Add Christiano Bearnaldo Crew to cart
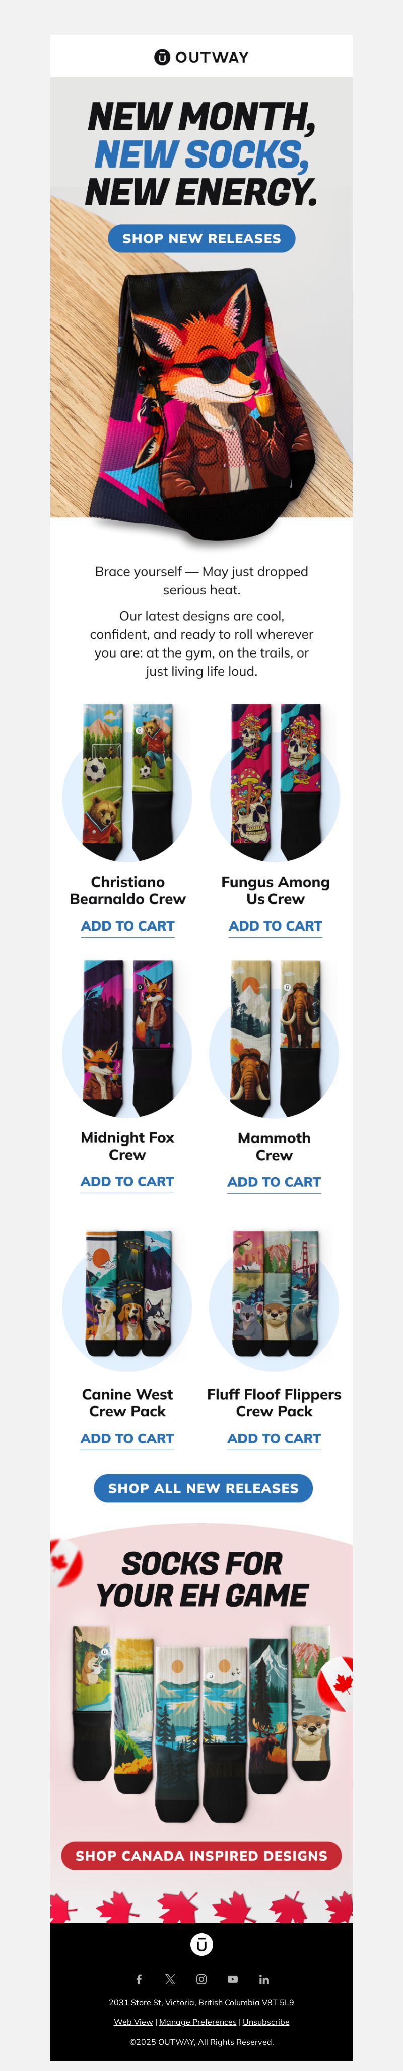 pyautogui.click(x=127, y=925)
